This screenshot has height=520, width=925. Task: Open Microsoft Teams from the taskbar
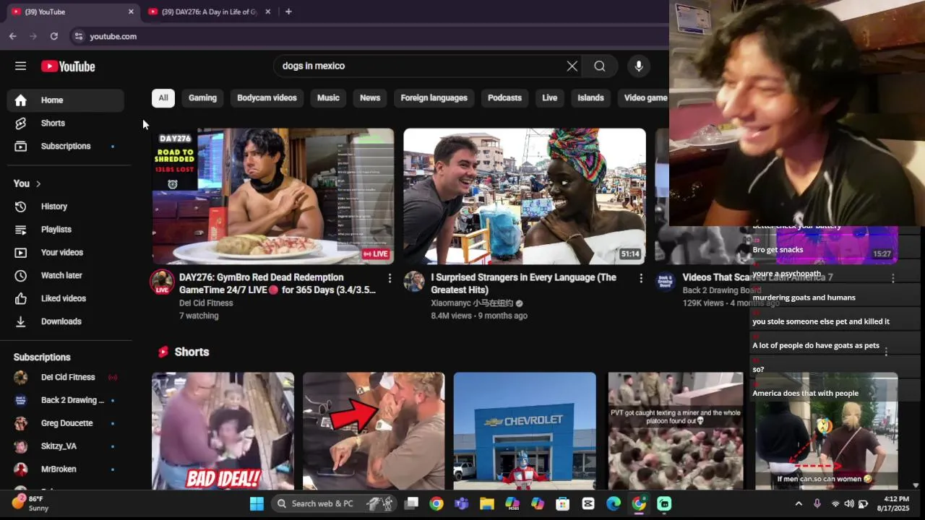point(461,503)
